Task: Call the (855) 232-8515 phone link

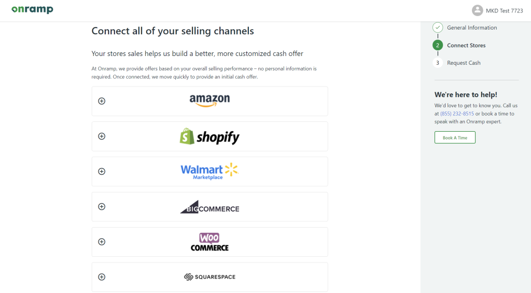Action: pyautogui.click(x=457, y=114)
